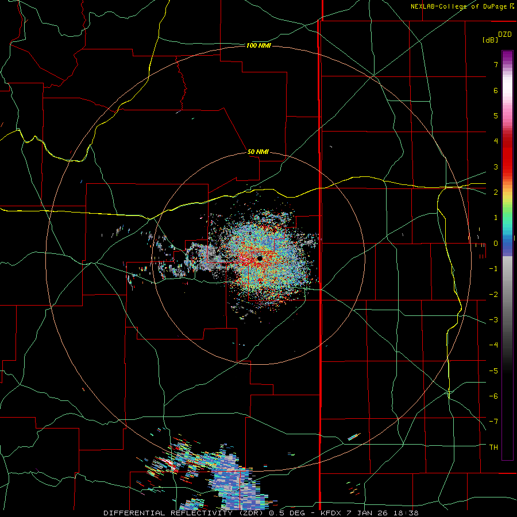Click the "1" value on the dB scale
The width and height of the screenshot is (517, 517).
(x=496, y=218)
